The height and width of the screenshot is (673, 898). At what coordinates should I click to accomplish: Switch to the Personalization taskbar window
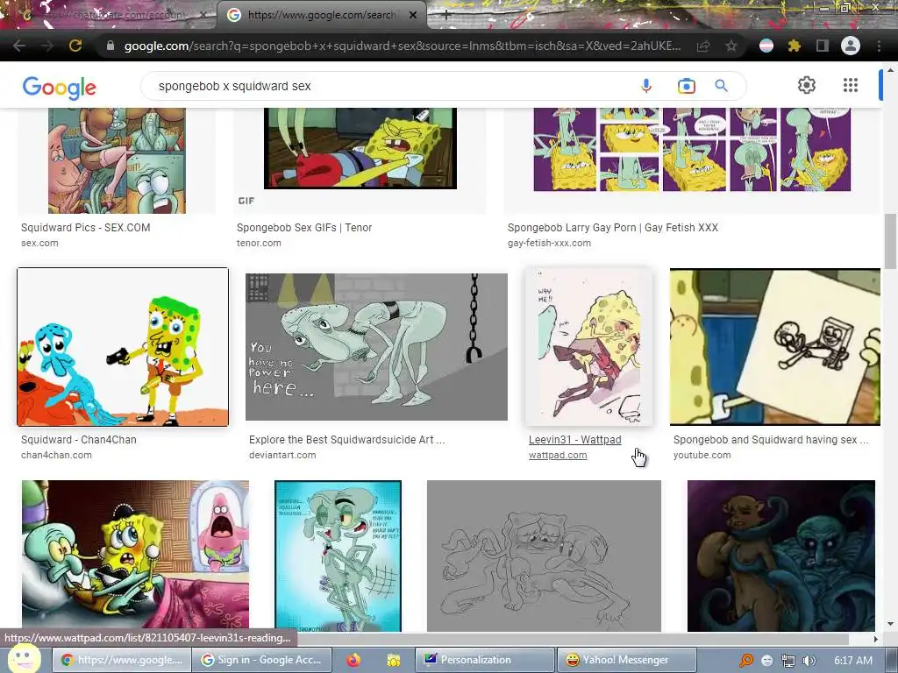484,660
